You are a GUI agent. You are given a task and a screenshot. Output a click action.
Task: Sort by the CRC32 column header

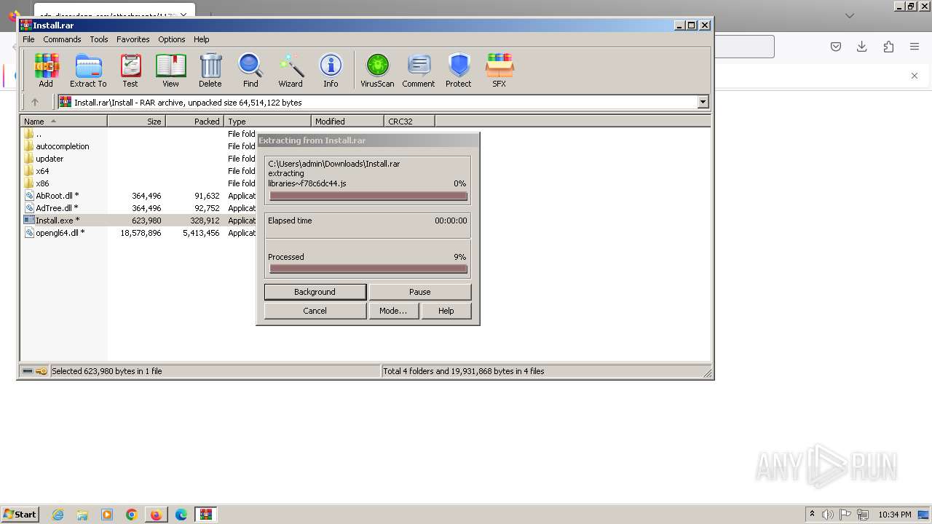[410, 121]
